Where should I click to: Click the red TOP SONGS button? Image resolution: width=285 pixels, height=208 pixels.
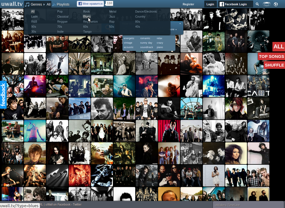click(x=271, y=56)
